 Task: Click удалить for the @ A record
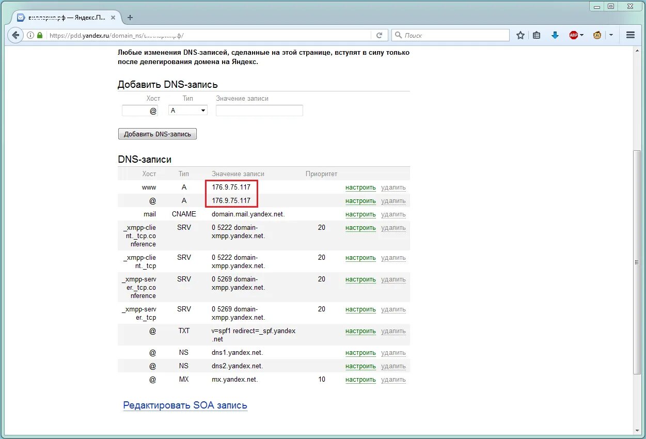point(393,201)
